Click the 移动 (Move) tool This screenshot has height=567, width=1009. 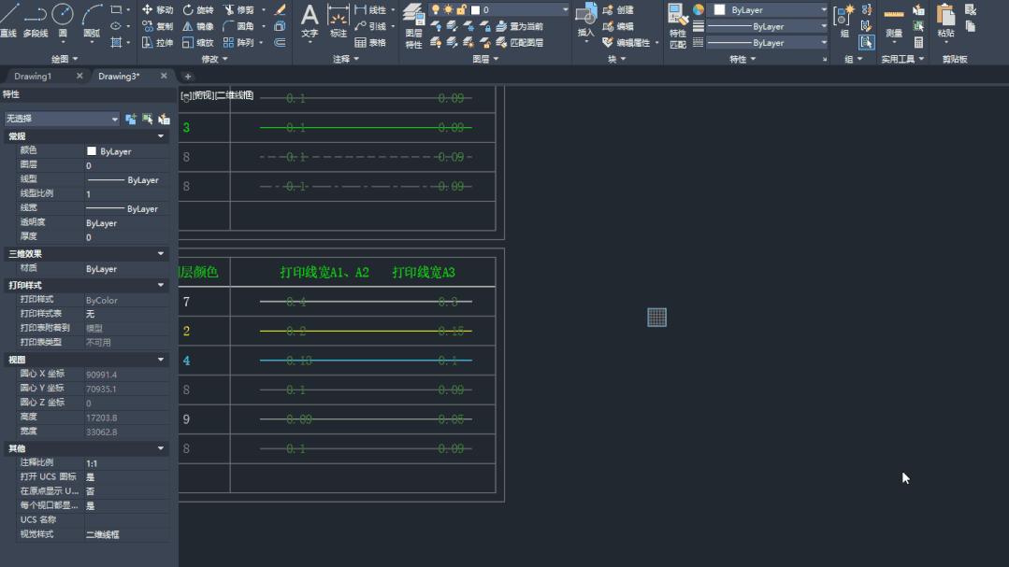point(157,9)
